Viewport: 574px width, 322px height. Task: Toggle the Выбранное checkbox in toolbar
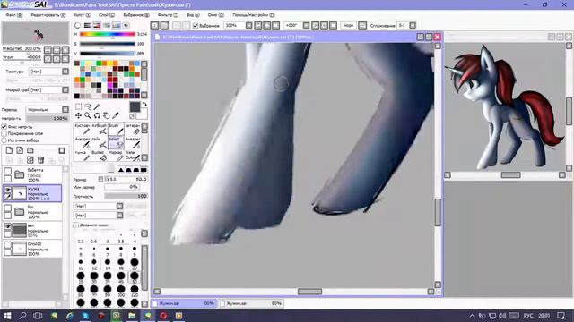click(x=196, y=26)
